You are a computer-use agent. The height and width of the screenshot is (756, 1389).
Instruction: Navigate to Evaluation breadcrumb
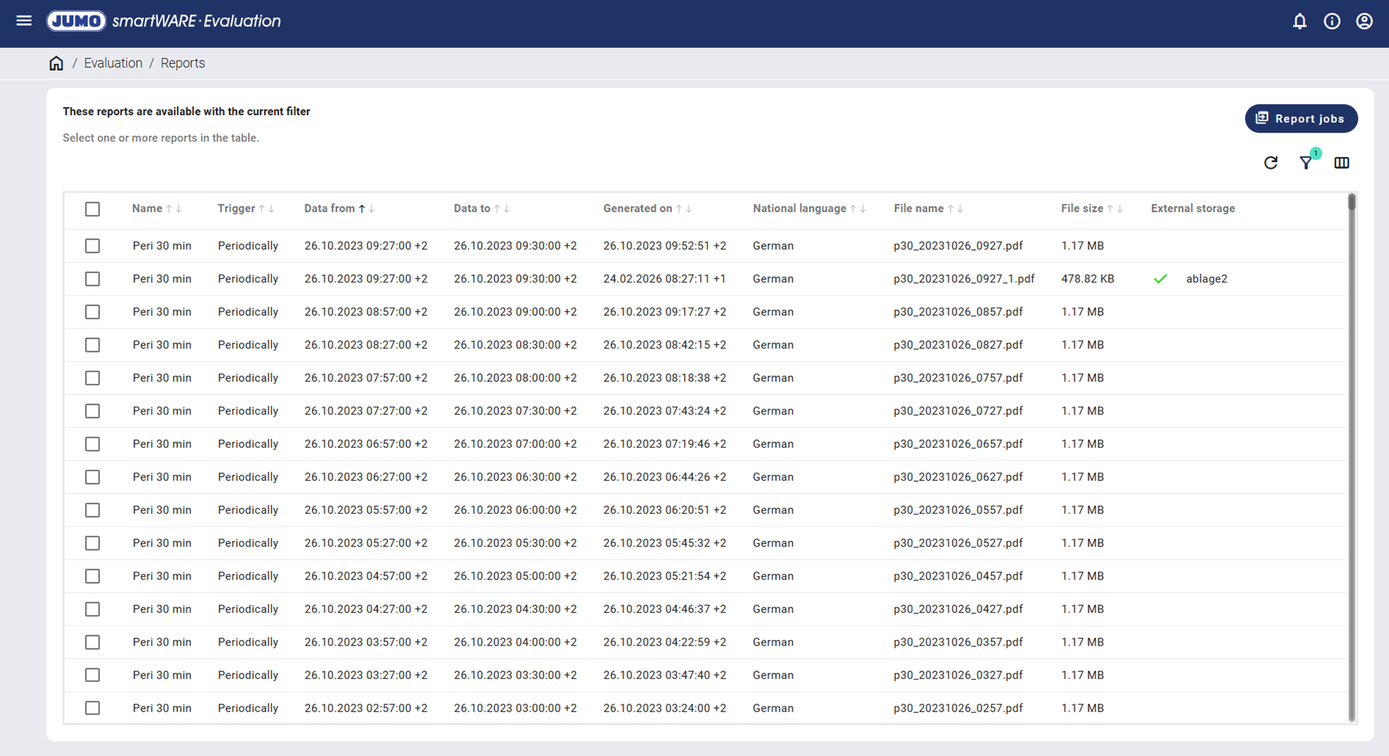tap(113, 63)
